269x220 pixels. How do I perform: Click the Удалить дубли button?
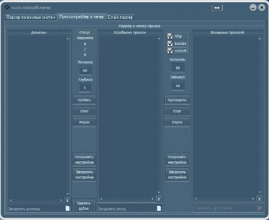[84, 206]
